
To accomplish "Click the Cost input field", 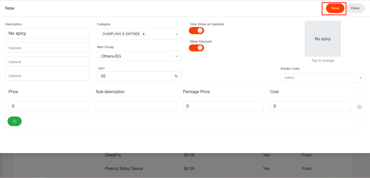I will point(310,106).
